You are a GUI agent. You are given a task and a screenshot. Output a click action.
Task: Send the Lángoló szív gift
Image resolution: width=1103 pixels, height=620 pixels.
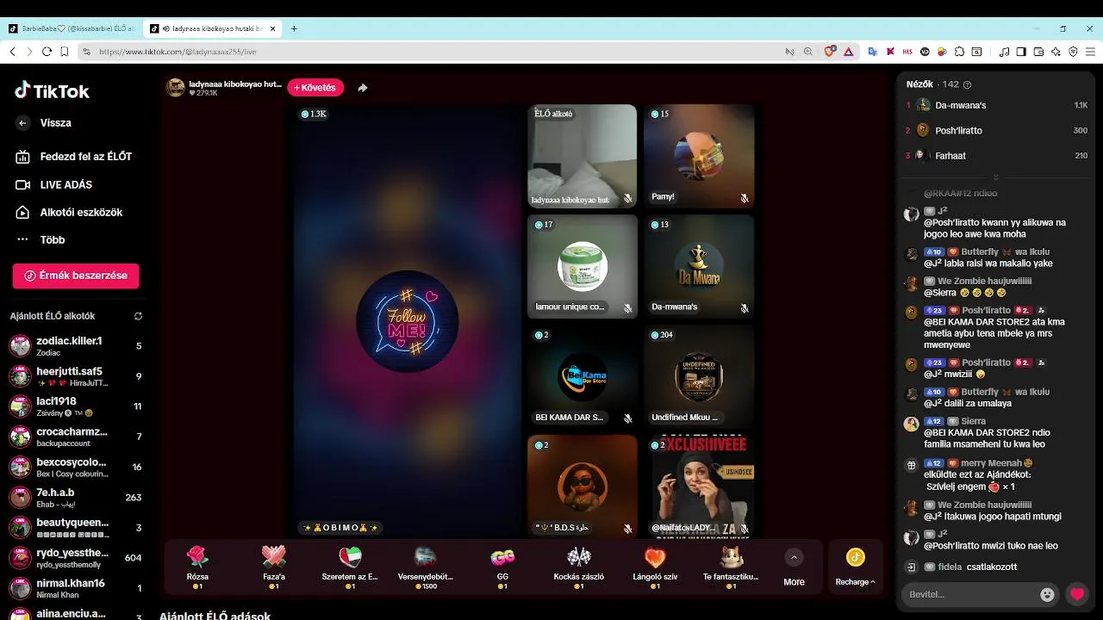[655, 567]
